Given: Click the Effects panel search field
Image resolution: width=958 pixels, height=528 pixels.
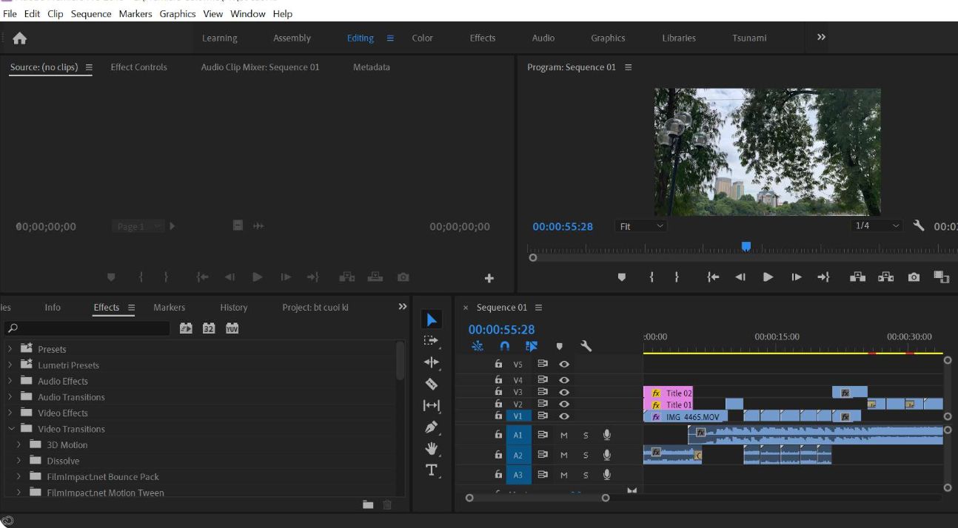Looking at the screenshot, I should 87,328.
